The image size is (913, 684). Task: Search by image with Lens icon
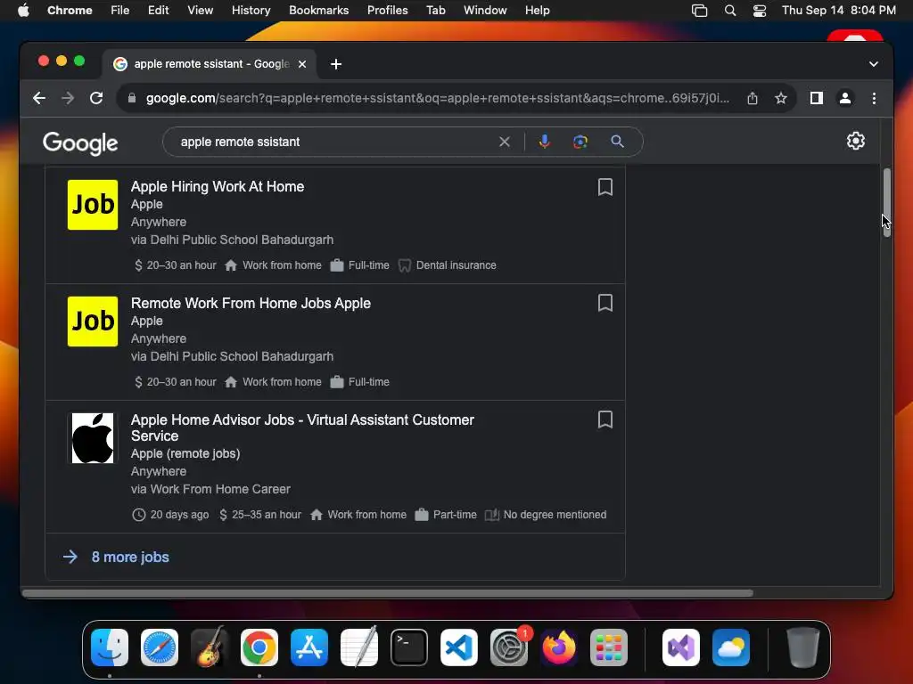(x=580, y=142)
